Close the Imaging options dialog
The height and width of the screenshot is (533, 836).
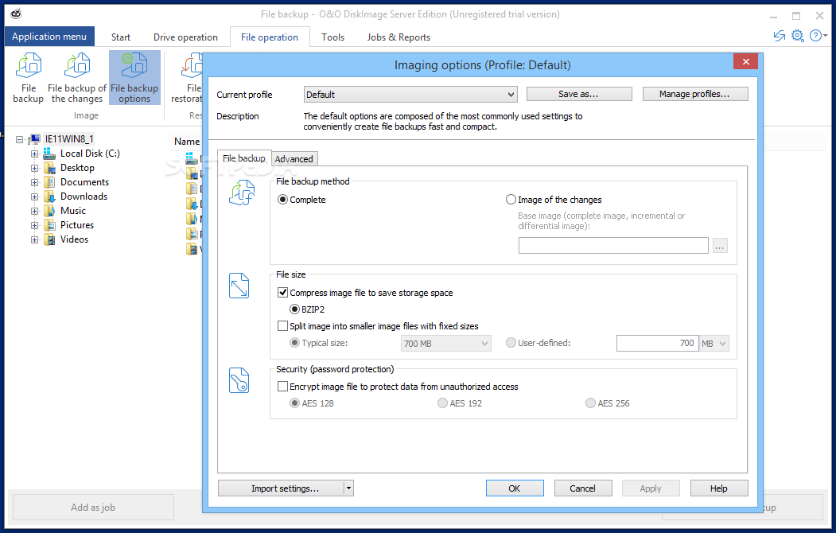(x=745, y=61)
